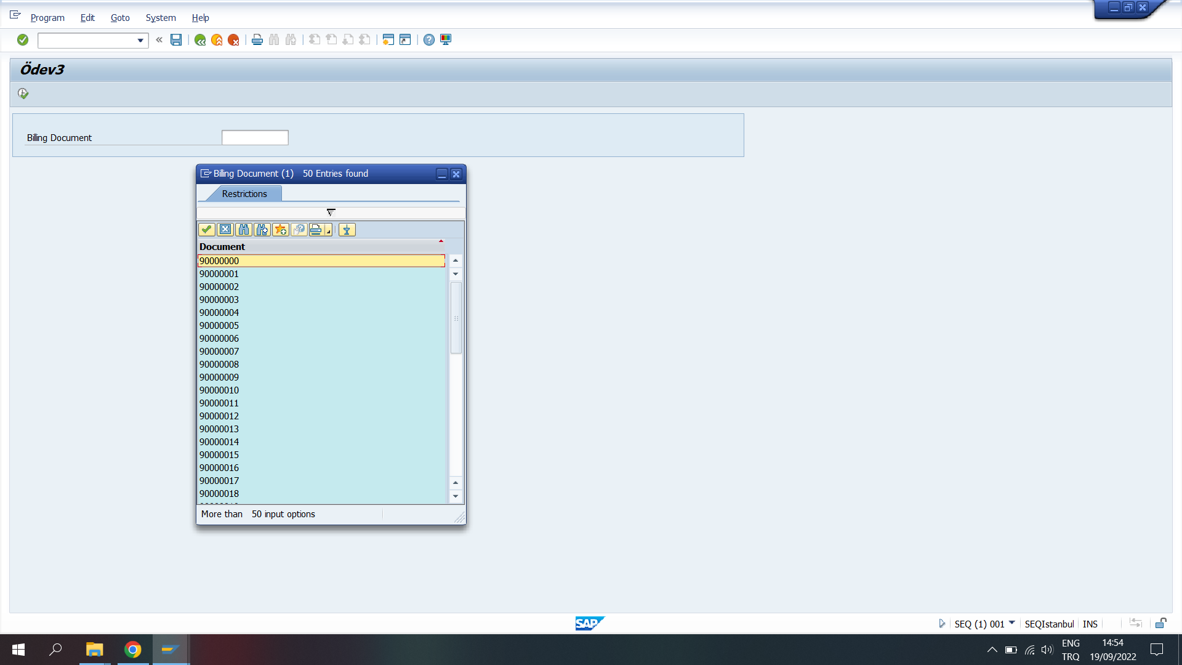
Task: Click the Billing Document input field
Action: [255, 138]
